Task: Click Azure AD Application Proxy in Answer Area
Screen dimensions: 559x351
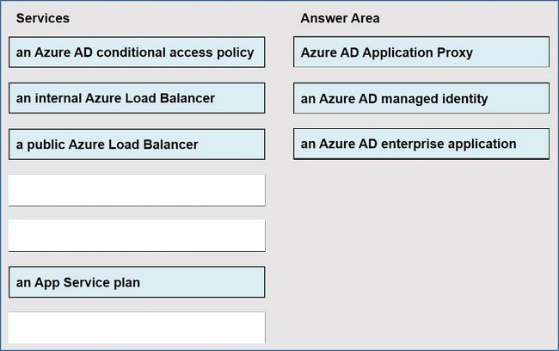Action: click(x=421, y=52)
